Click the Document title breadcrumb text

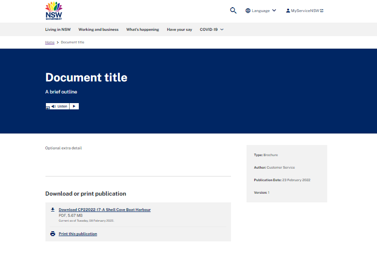pyautogui.click(x=72, y=42)
